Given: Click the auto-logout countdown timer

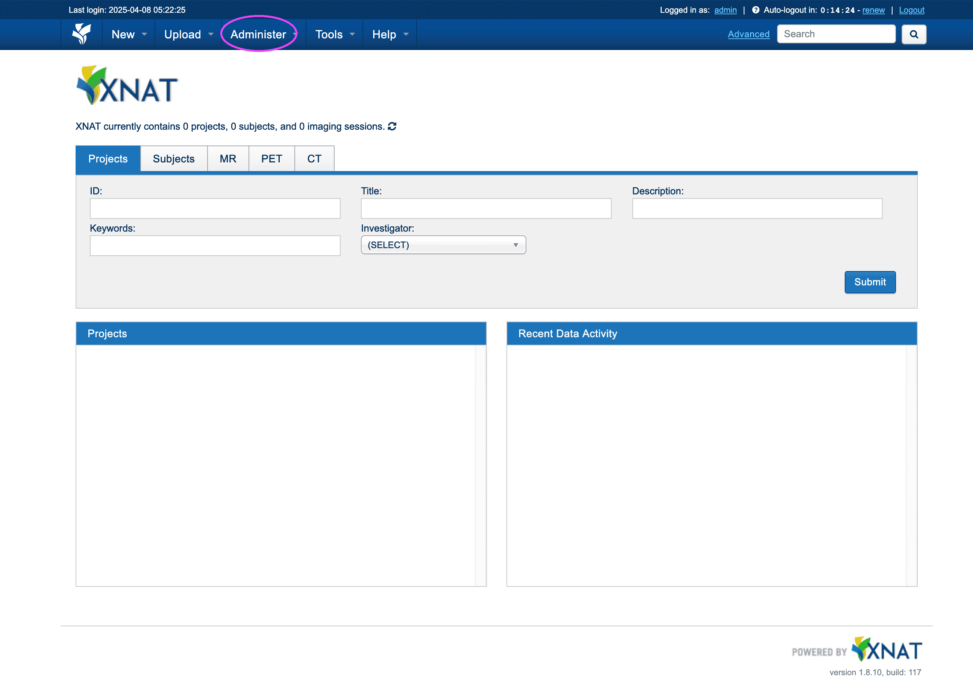Looking at the screenshot, I should [x=837, y=10].
